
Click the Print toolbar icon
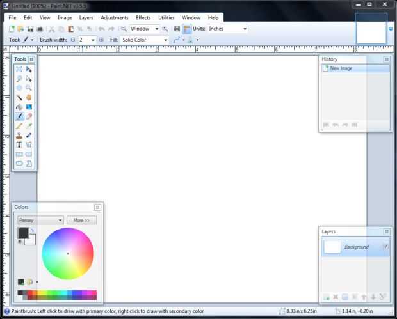click(x=40, y=29)
